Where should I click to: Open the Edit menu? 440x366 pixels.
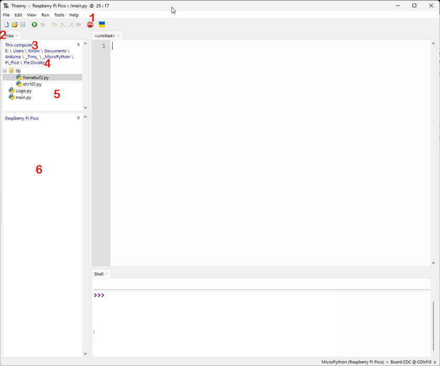[18, 15]
